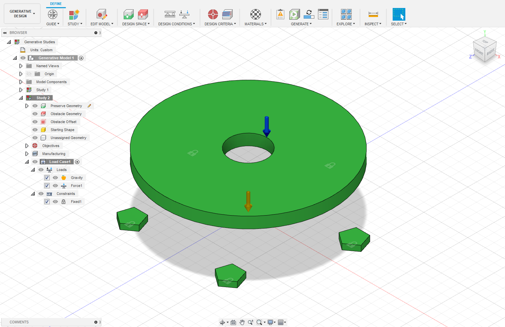Viewport: 505px width, 327px height.
Task: Toggle visibility of Obstacle Geometry
Action: point(35,114)
